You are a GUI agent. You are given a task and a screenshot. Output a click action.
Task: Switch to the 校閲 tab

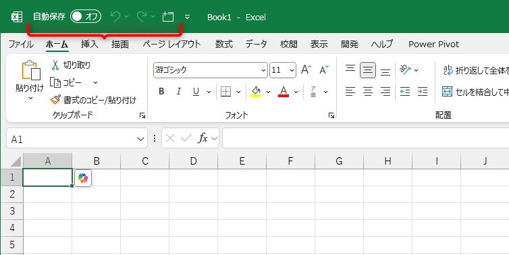click(289, 44)
